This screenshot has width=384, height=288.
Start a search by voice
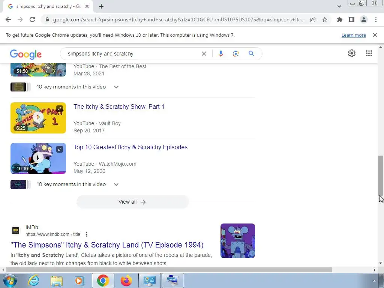click(220, 54)
